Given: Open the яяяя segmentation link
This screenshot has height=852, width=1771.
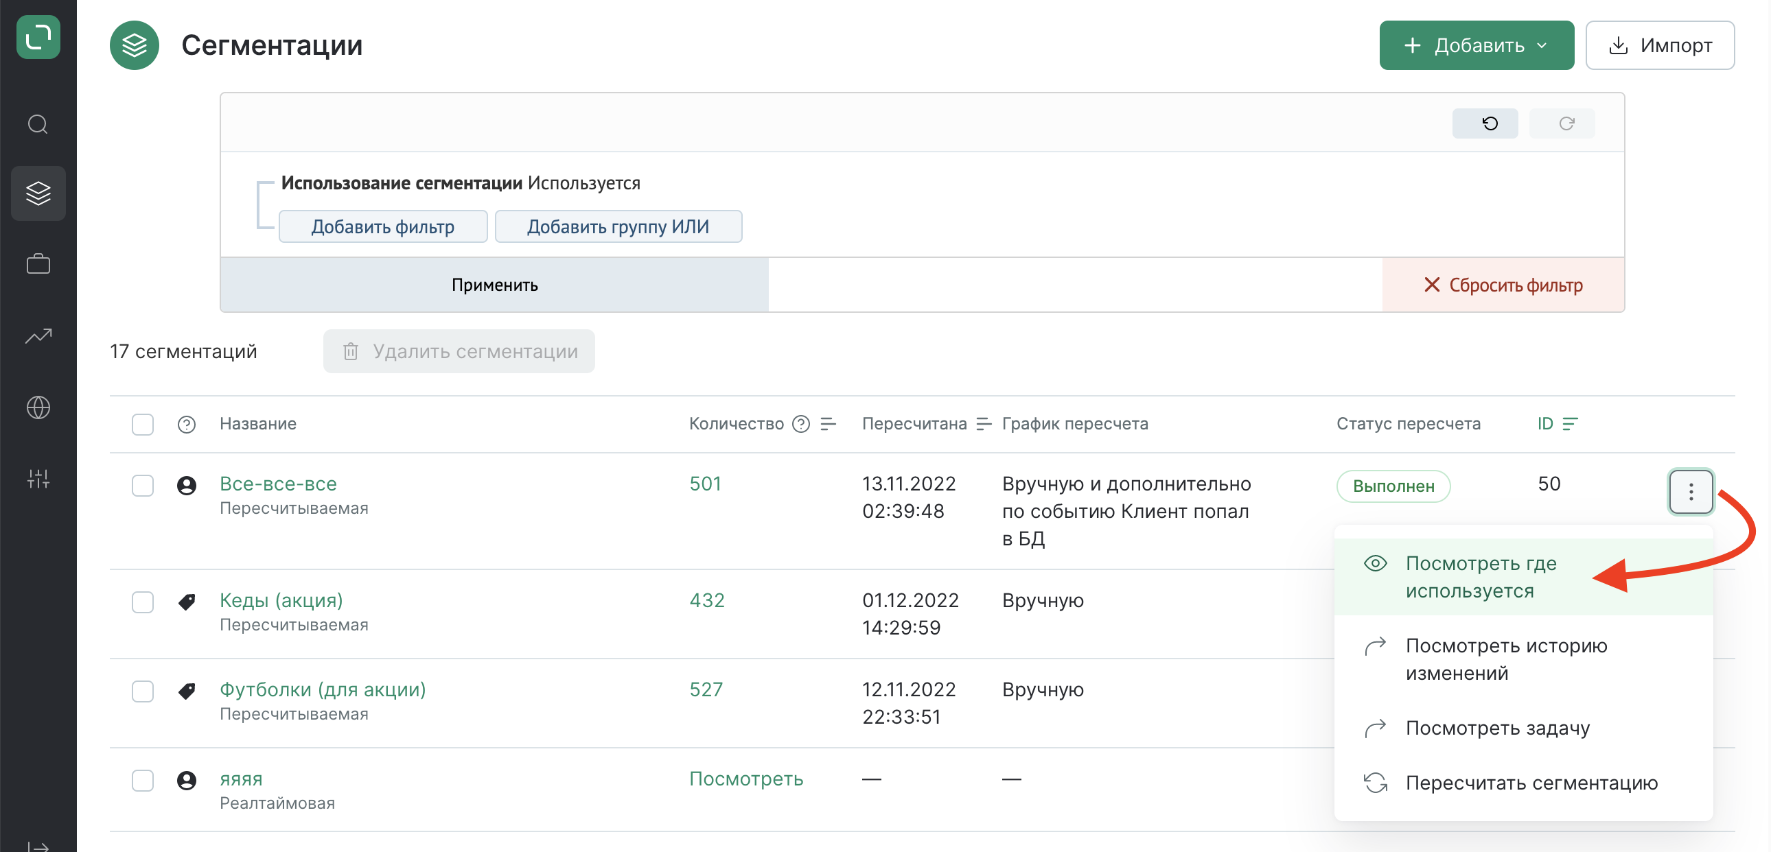Looking at the screenshot, I should click(x=242, y=780).
